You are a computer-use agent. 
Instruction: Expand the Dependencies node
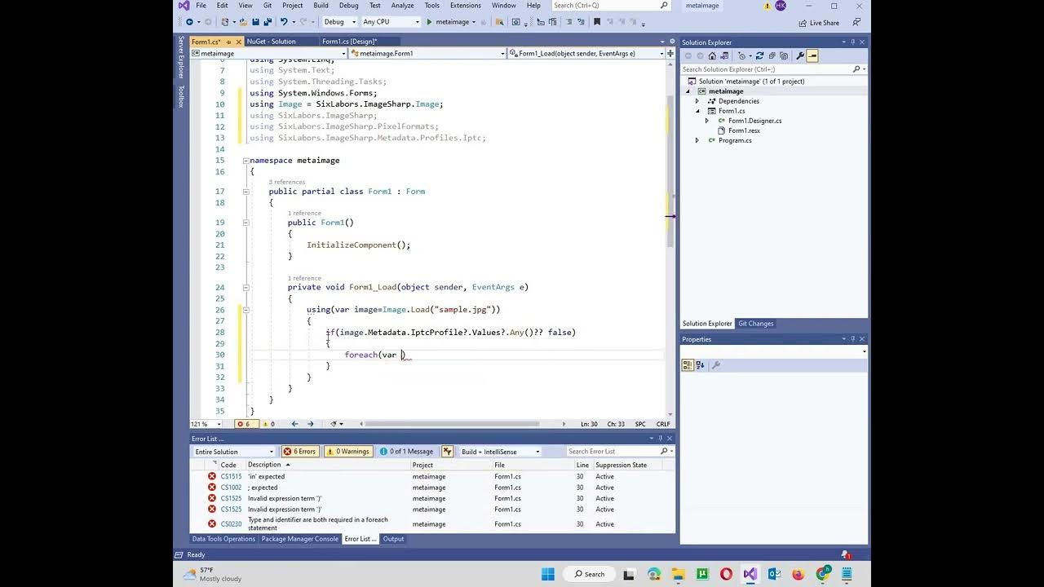[x=697, y=101]
